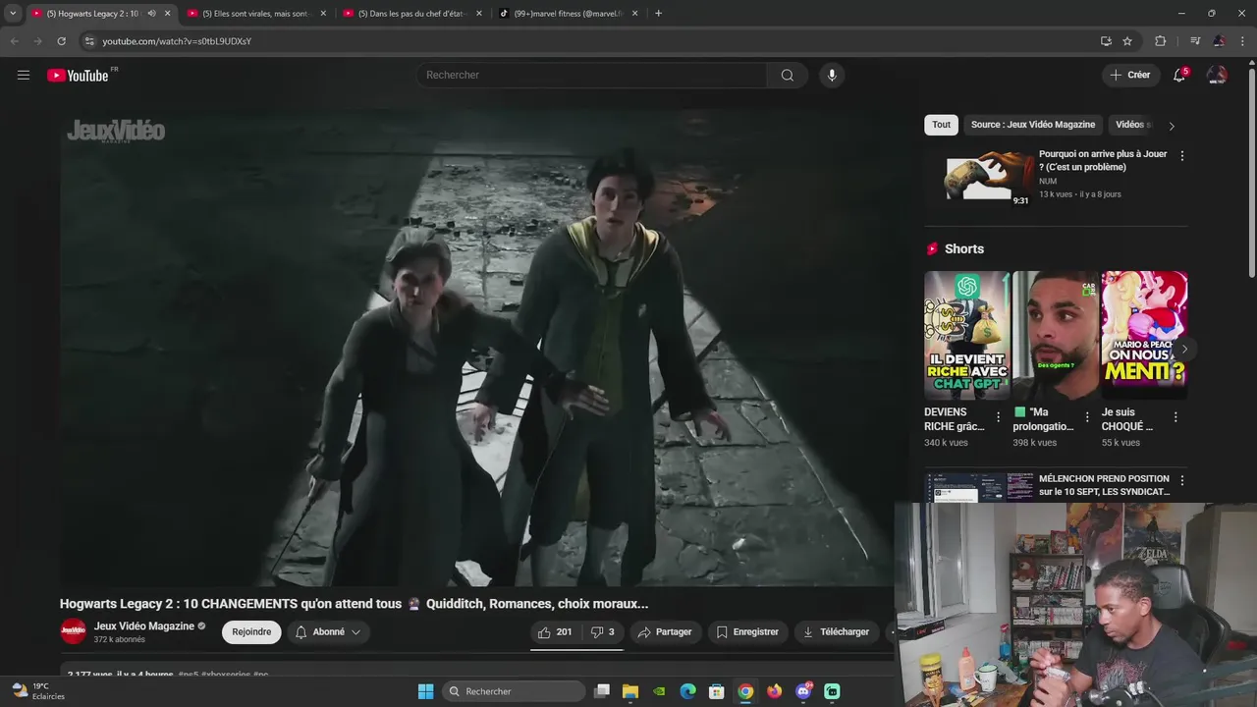Open YouTube notifications bell
Viewport: 1257px width, 707px height.
click(x=1179, y=76)
